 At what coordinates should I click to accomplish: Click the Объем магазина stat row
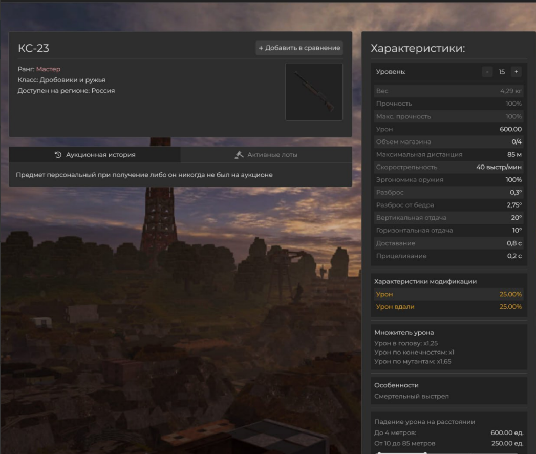point(448,142)
